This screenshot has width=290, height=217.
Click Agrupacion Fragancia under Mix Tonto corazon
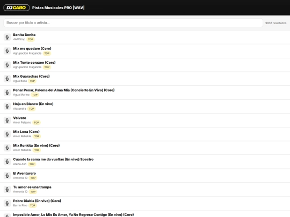[27, 67]
